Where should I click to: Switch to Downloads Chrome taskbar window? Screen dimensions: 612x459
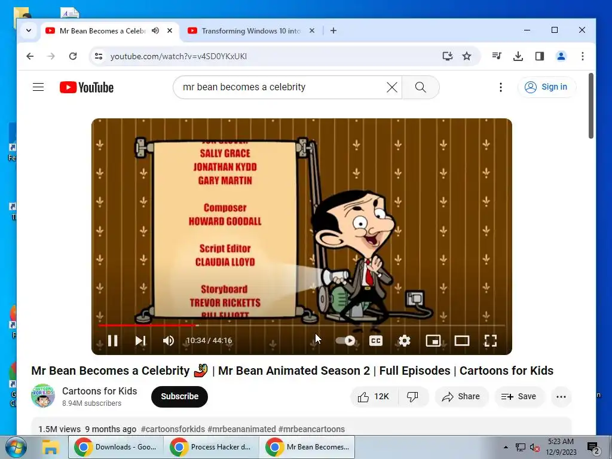116,447
